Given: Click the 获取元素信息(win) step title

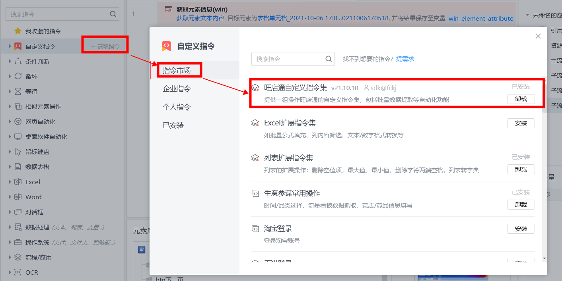Looking at the screenshot, I should click(202, 9).
